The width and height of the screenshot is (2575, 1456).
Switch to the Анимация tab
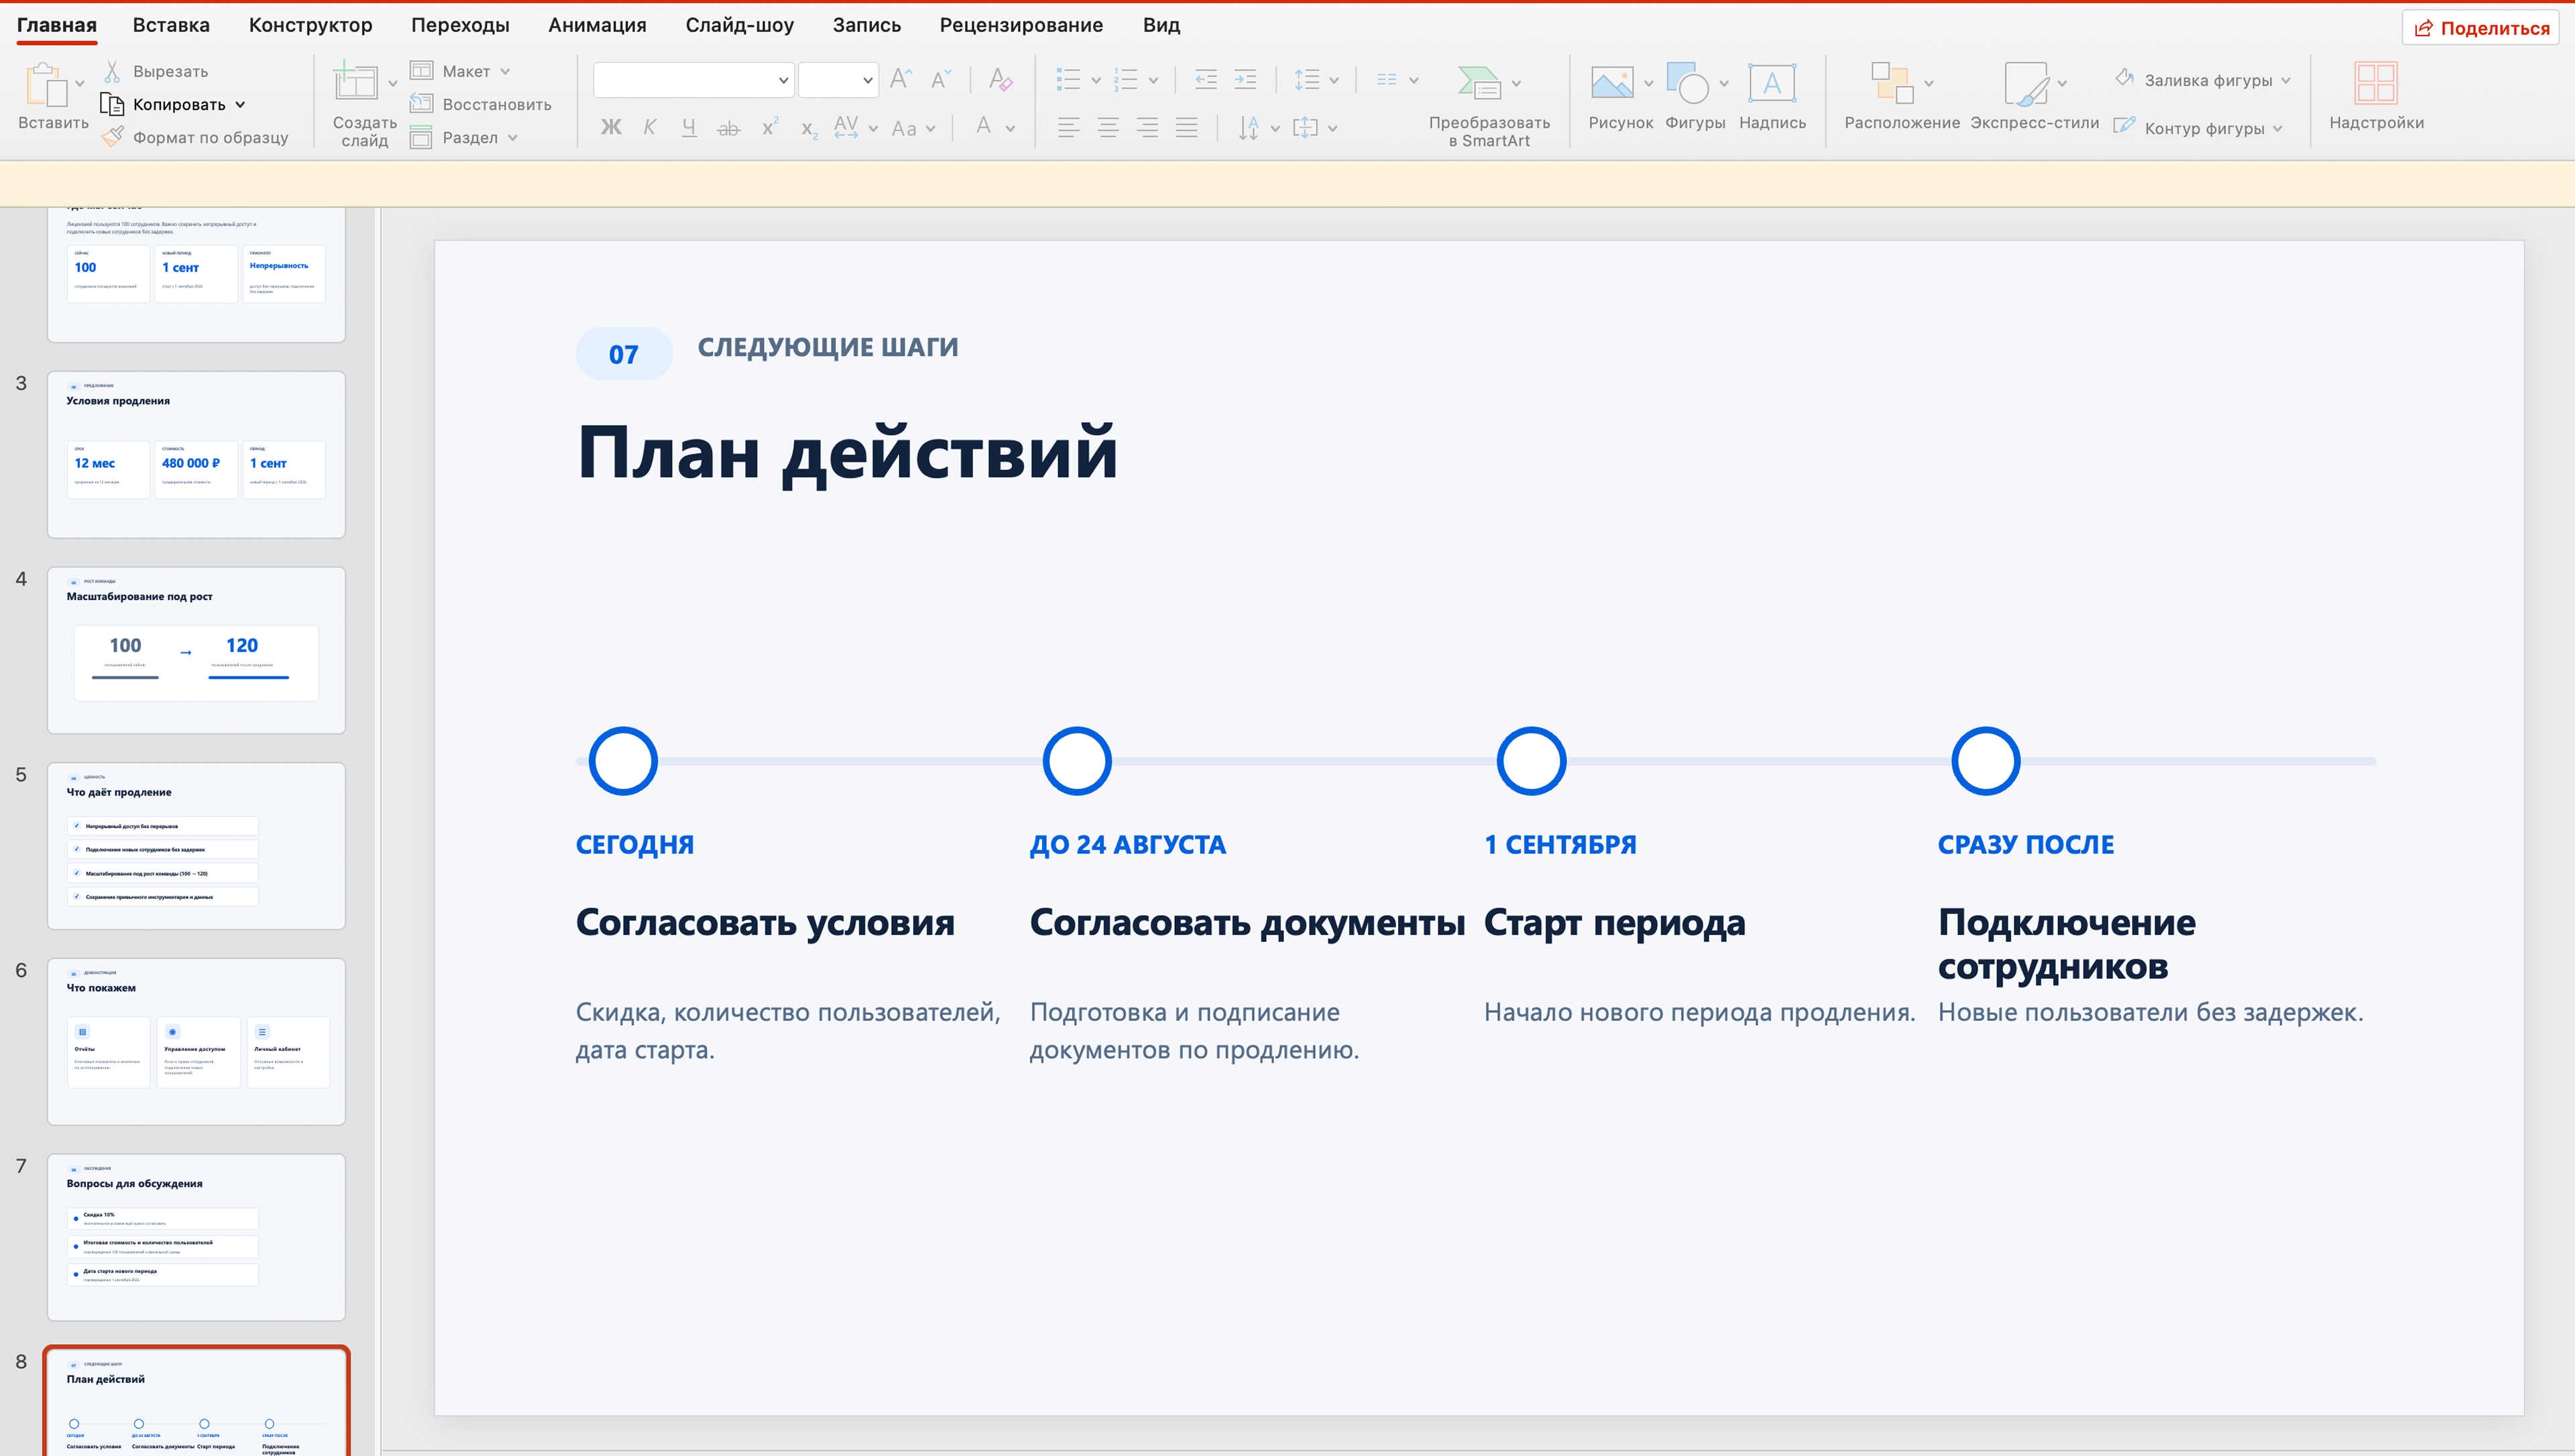pos(597,25)
